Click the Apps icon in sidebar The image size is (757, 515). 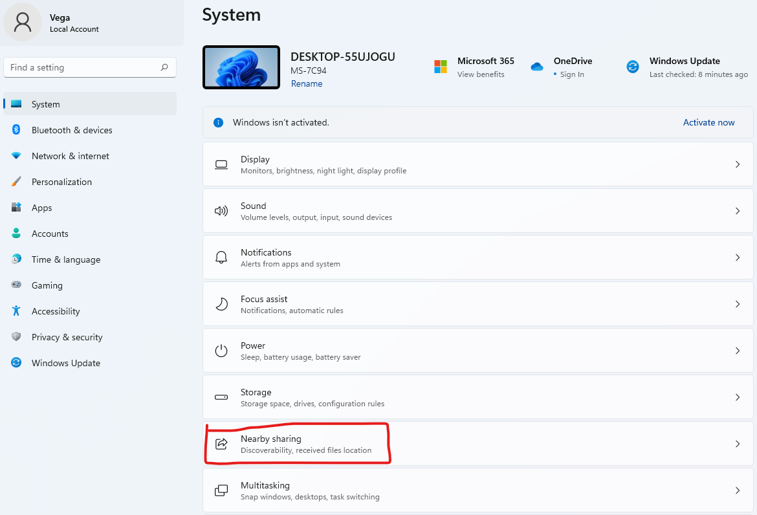(x=16, y=207)
